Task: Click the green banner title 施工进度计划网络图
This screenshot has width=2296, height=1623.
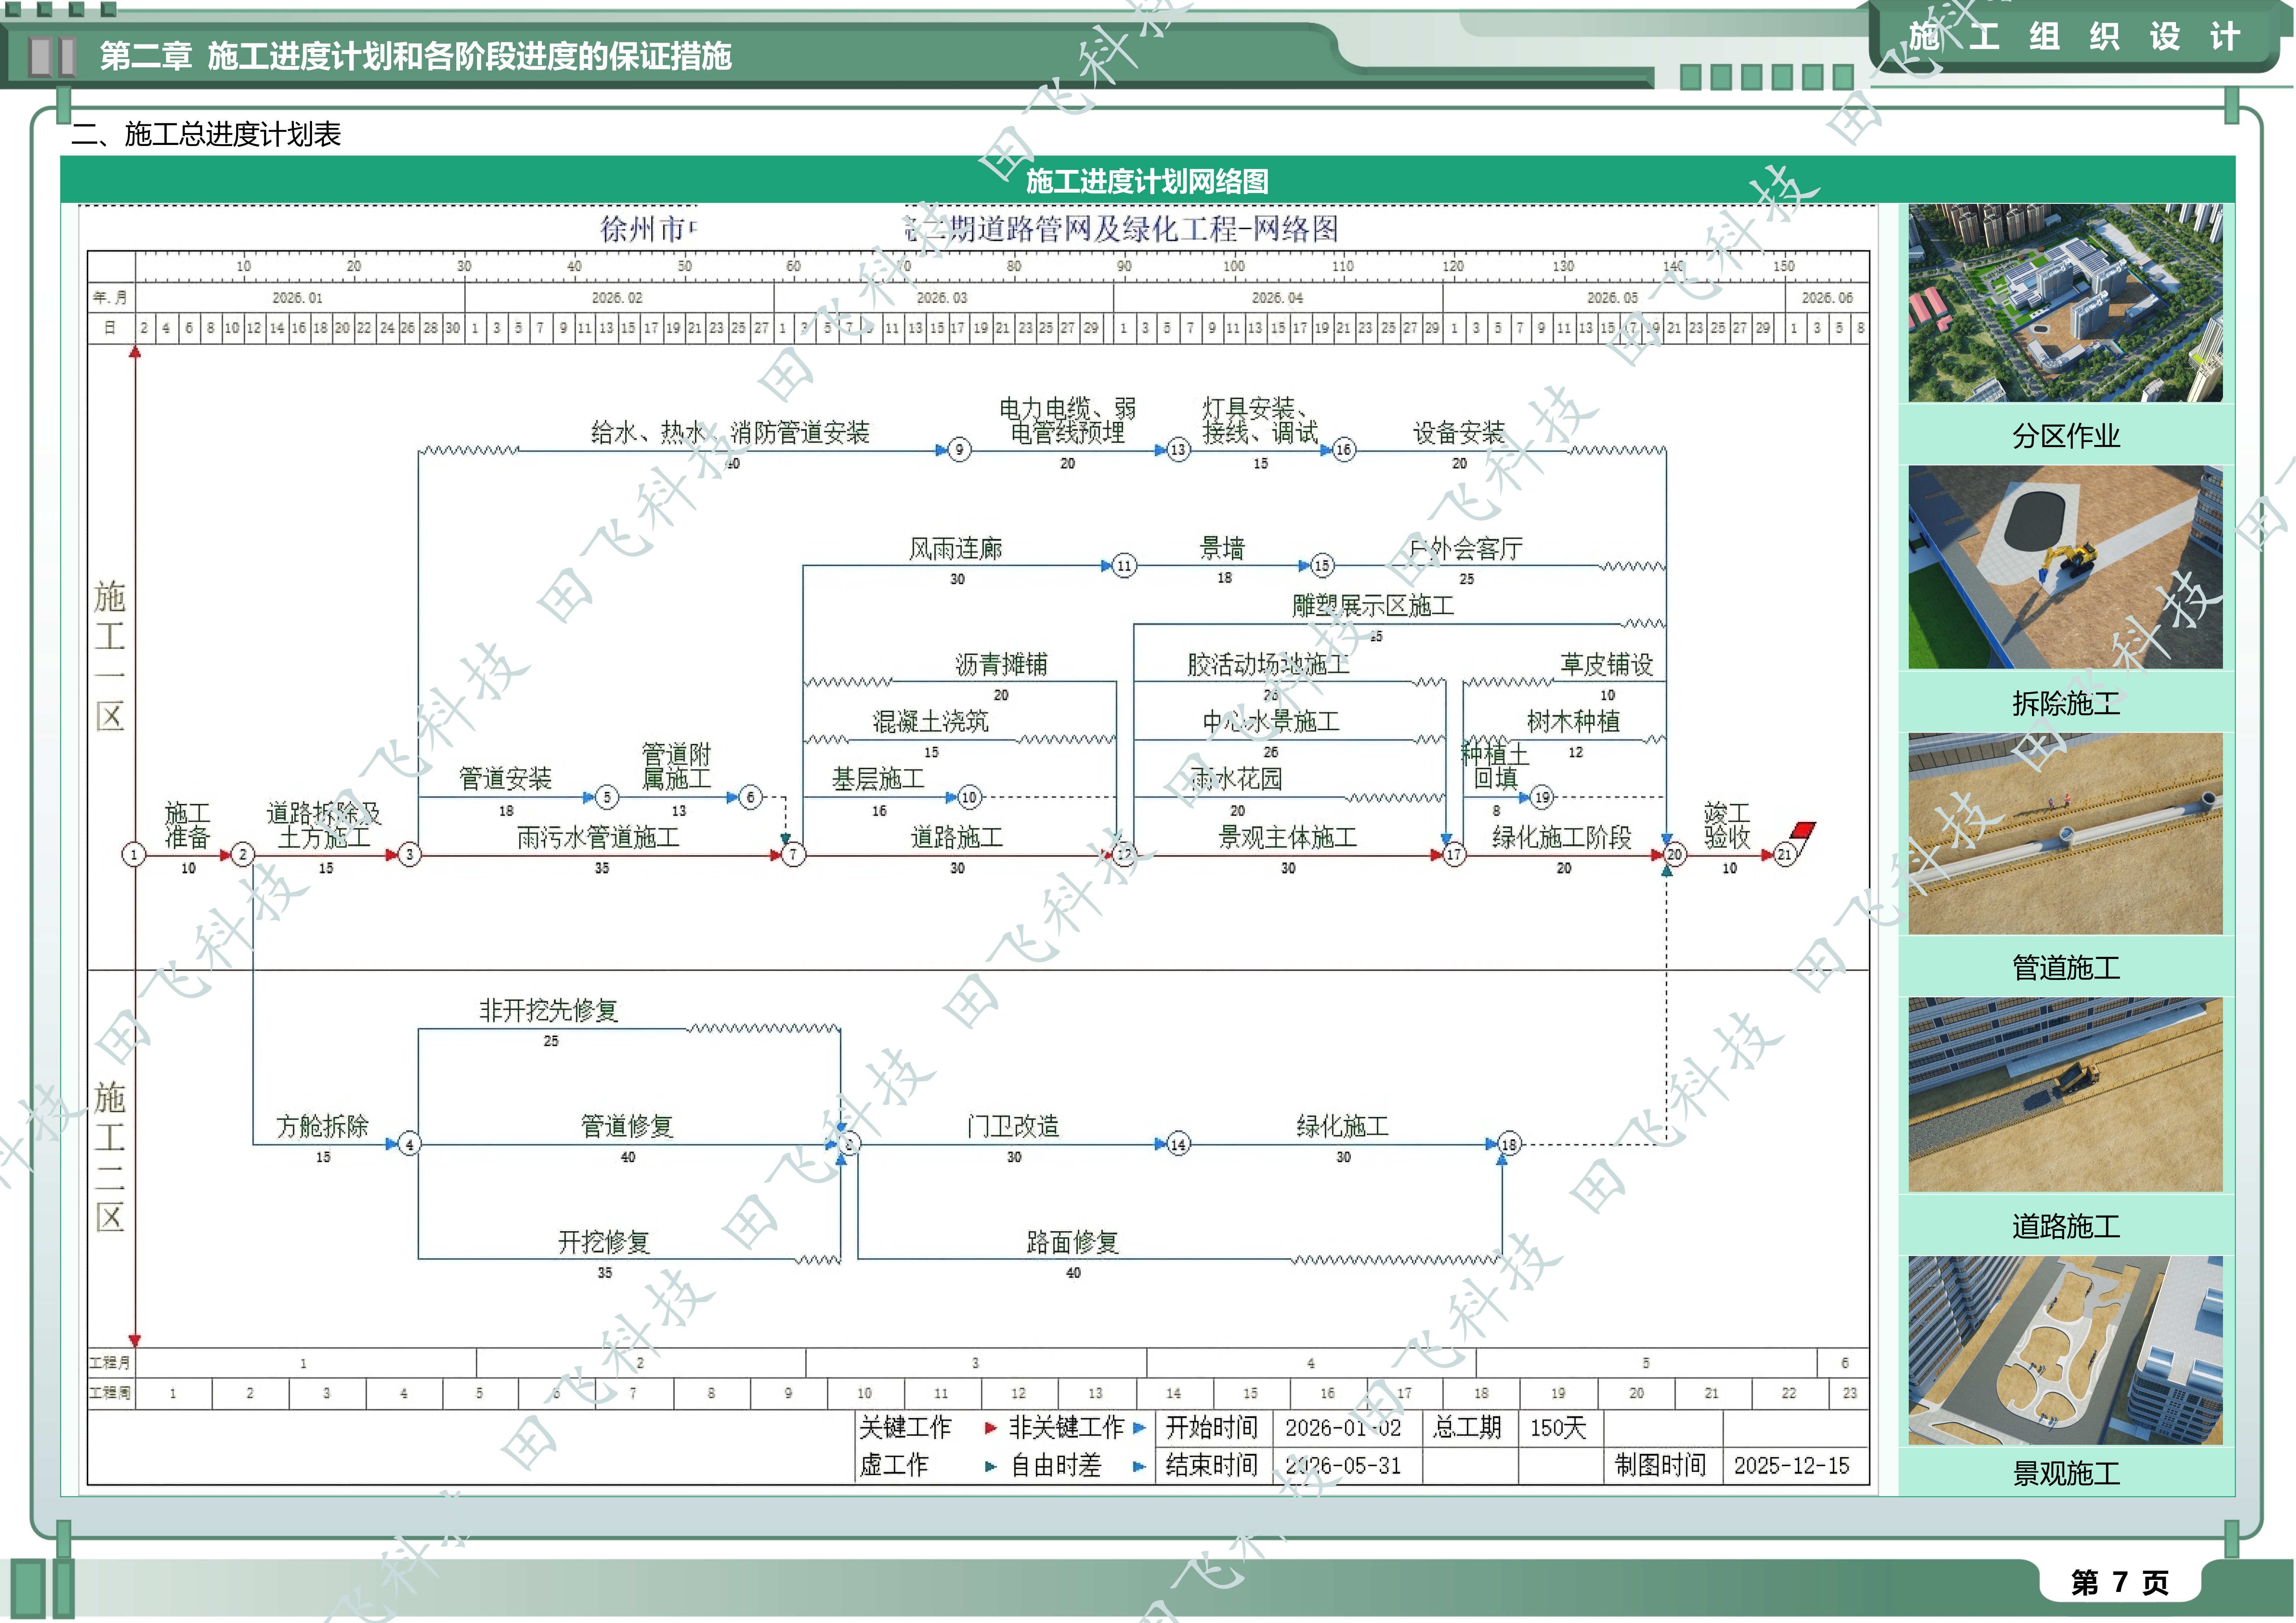Action: click(x=1147, y=181)
